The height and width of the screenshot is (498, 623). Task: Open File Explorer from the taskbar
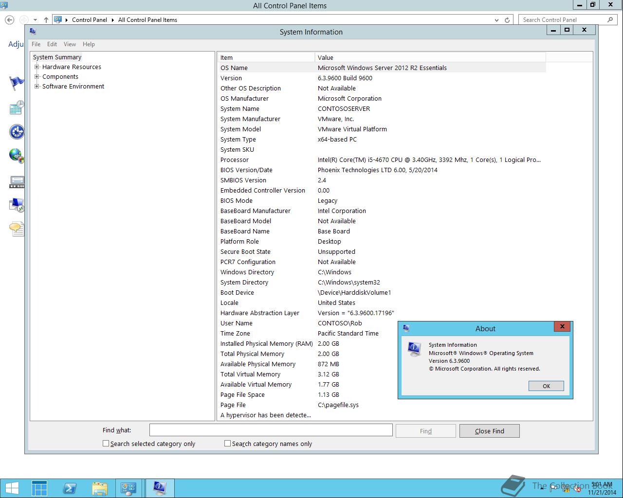coord(99,488)
